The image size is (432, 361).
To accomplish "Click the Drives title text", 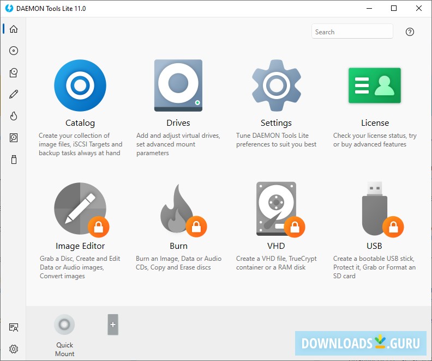I will click(178, 123).
